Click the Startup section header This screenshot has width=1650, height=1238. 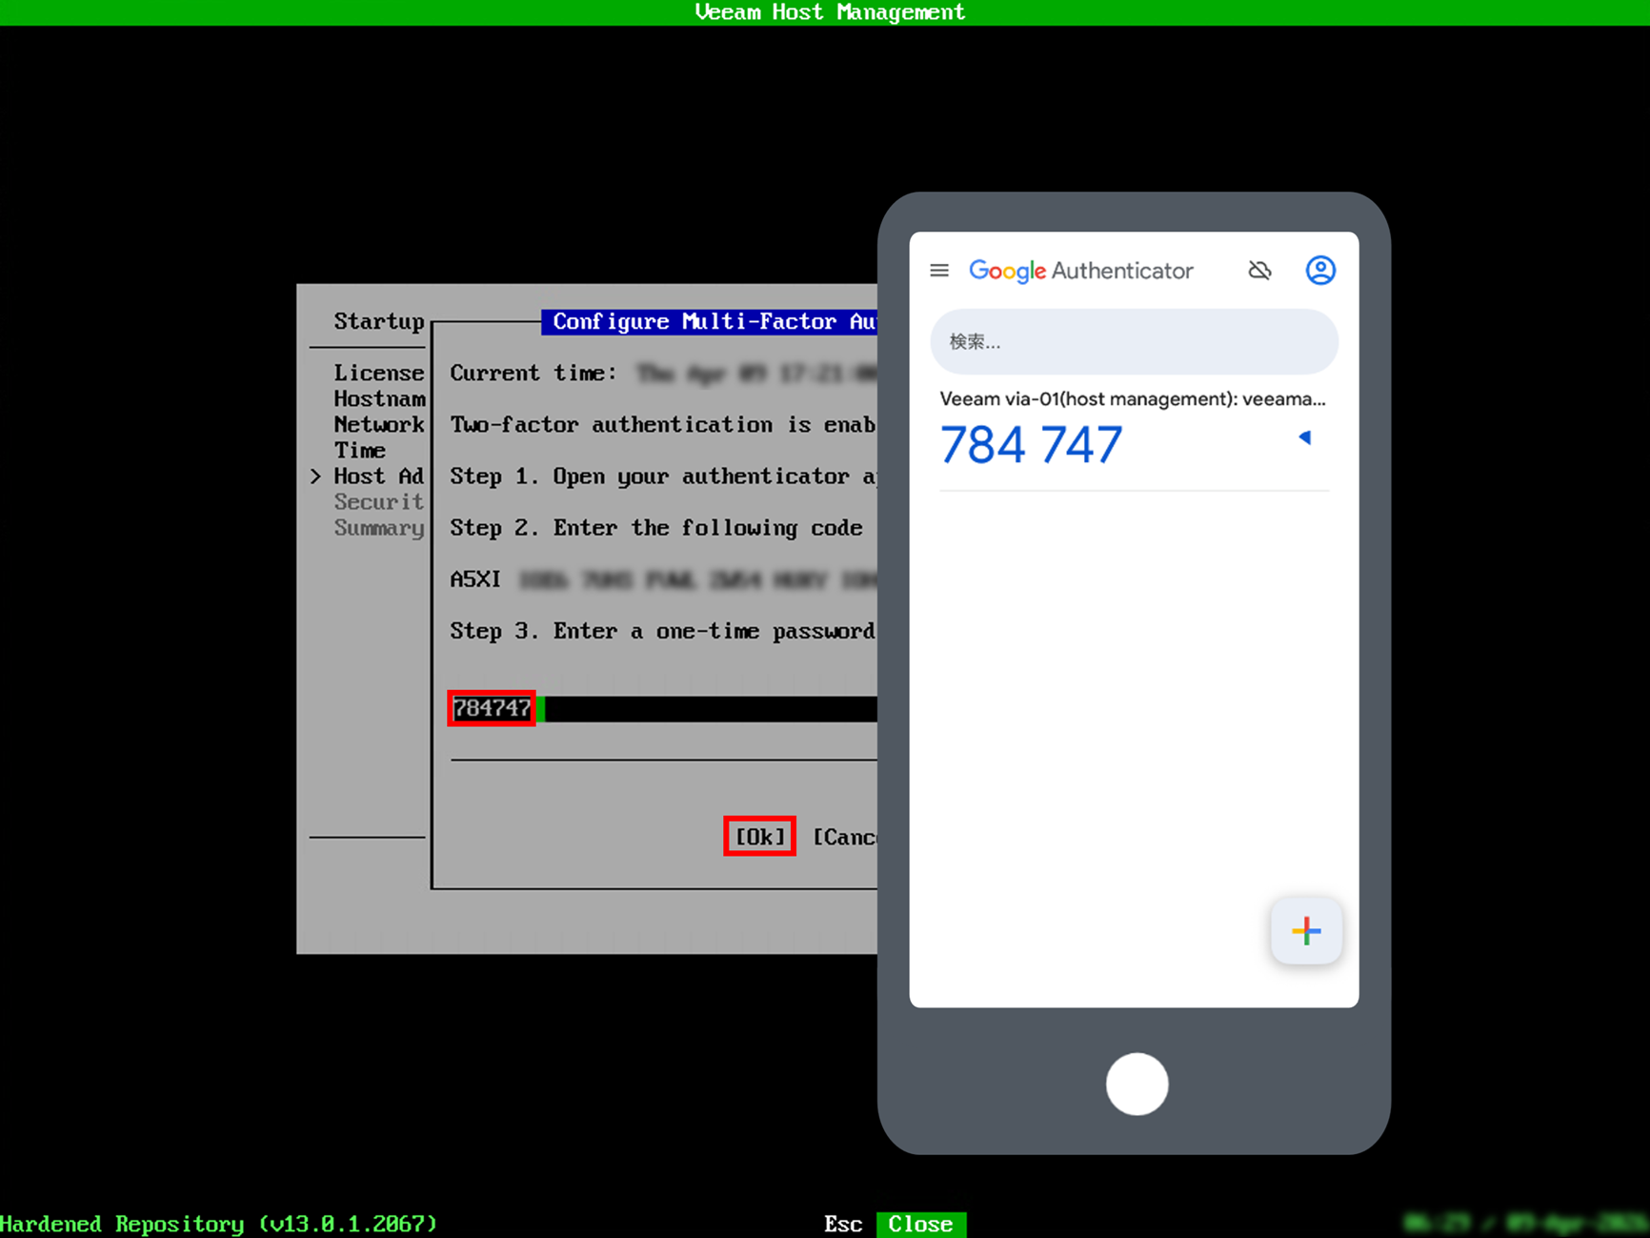[378, 321]
